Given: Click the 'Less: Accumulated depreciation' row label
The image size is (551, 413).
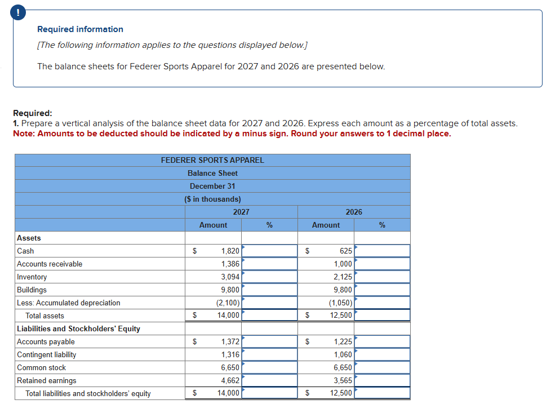Looking at the screenshot, I should coord(69,303).
